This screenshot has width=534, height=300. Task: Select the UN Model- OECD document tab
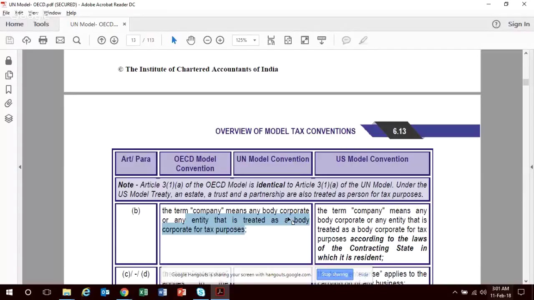pyautogui.click(x=94, y=24)
